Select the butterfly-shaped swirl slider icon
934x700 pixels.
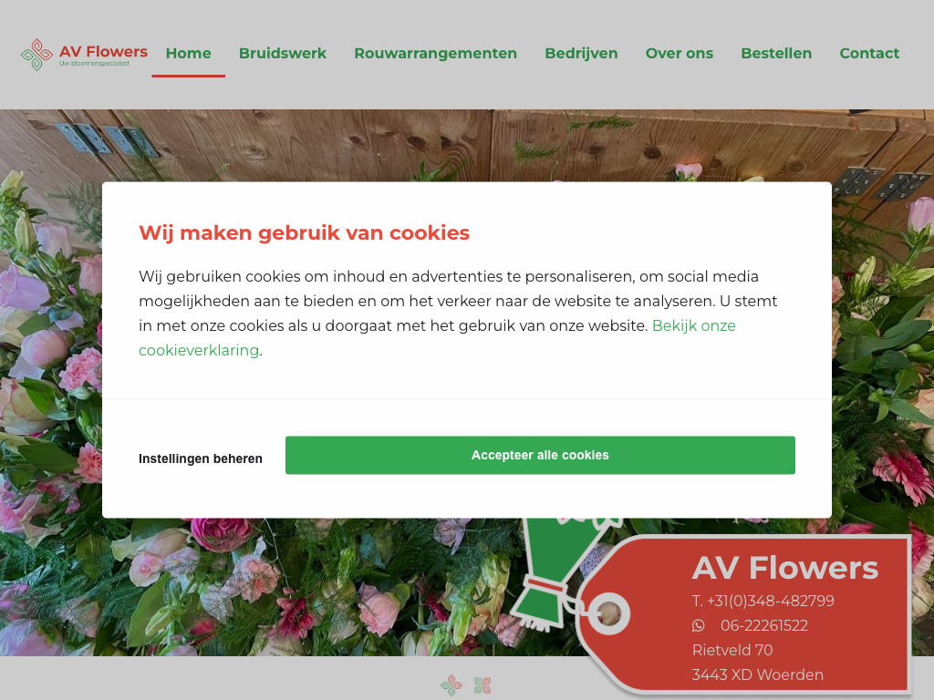483,685
